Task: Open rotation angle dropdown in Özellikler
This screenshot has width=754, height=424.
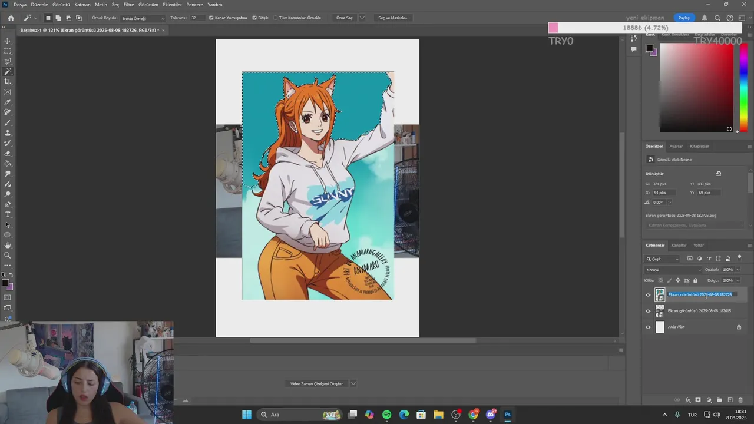Action: click(x=669, y=202)
